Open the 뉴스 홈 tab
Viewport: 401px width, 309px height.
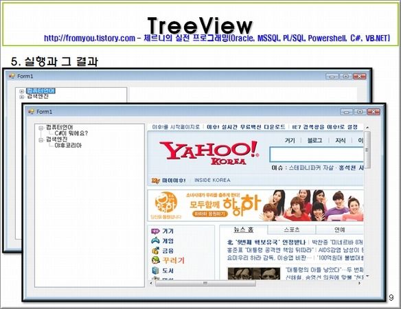[244, 229]
